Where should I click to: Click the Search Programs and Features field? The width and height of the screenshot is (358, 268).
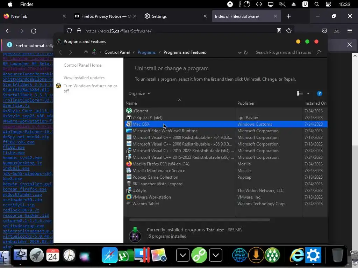288,52
